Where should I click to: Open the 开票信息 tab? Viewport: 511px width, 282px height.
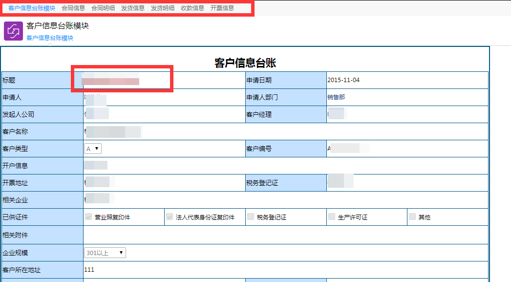coord(222,8)
